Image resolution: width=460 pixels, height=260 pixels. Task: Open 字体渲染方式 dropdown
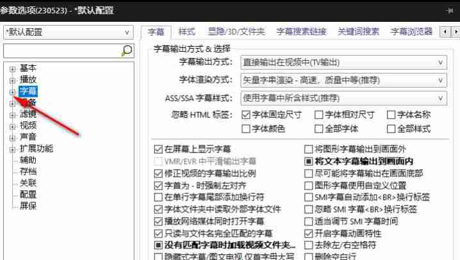coord(343,80)
